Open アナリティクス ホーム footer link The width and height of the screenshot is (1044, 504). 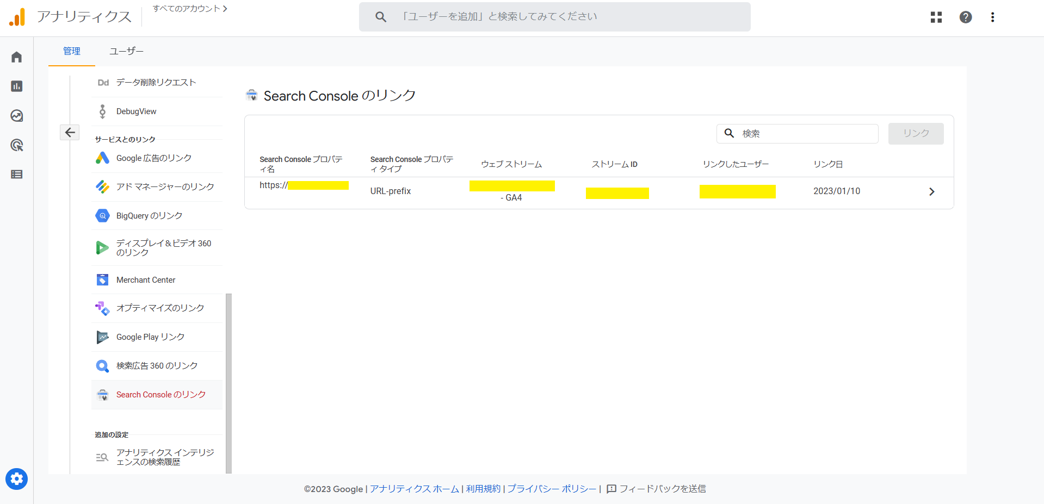(x=415, y=489)
